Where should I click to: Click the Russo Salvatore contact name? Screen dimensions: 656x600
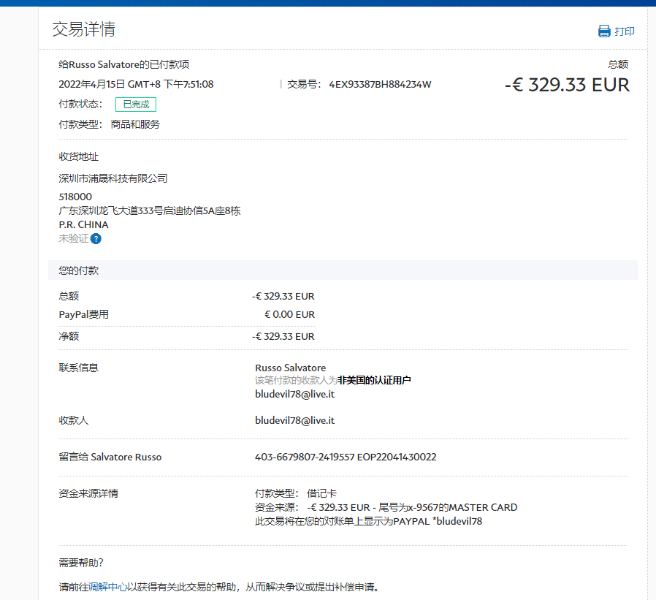coord(290,368)
